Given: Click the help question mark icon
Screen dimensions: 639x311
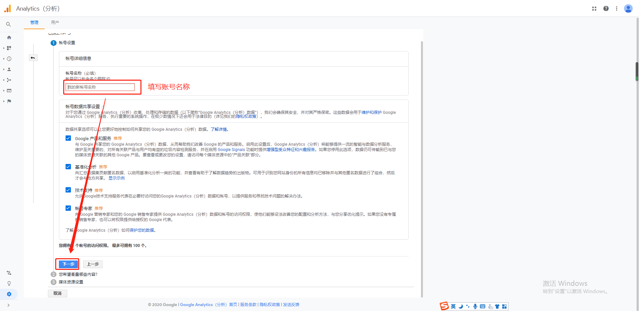Looking at the screenshot, I should click(x=606, y=9).
